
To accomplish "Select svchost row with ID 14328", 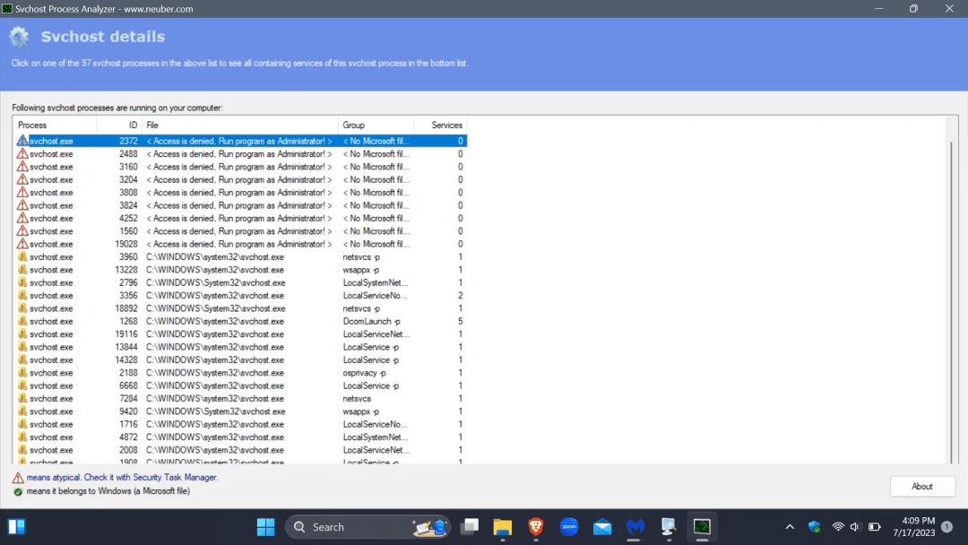I will click(240, 359).
